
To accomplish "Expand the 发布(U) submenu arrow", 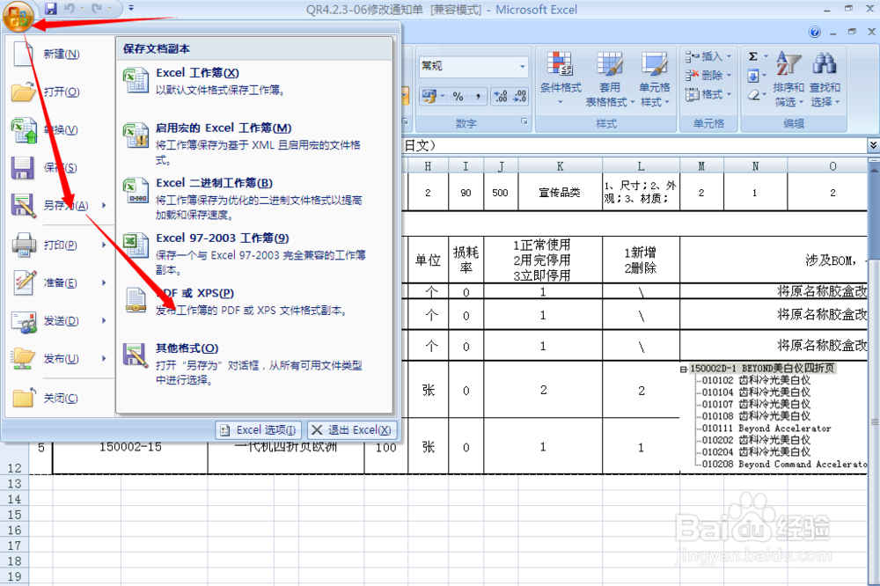I will 105,358.
